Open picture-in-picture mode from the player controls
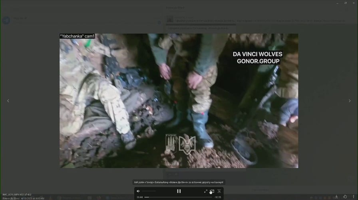 (x=212, y=191)
